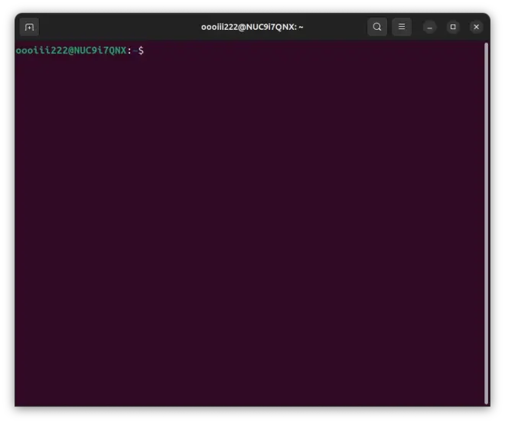Click the window title oooiii222@NUC9i7QNX: ~
Screen dimensions: 505x423
point(252,27)
